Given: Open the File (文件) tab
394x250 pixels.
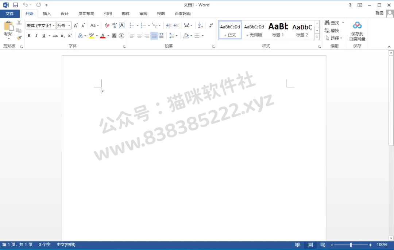Looking at the screenshot, I should click(9, 13).
